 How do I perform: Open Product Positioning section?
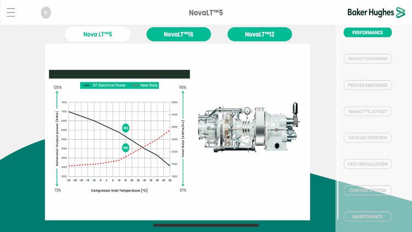click(368, 59)
